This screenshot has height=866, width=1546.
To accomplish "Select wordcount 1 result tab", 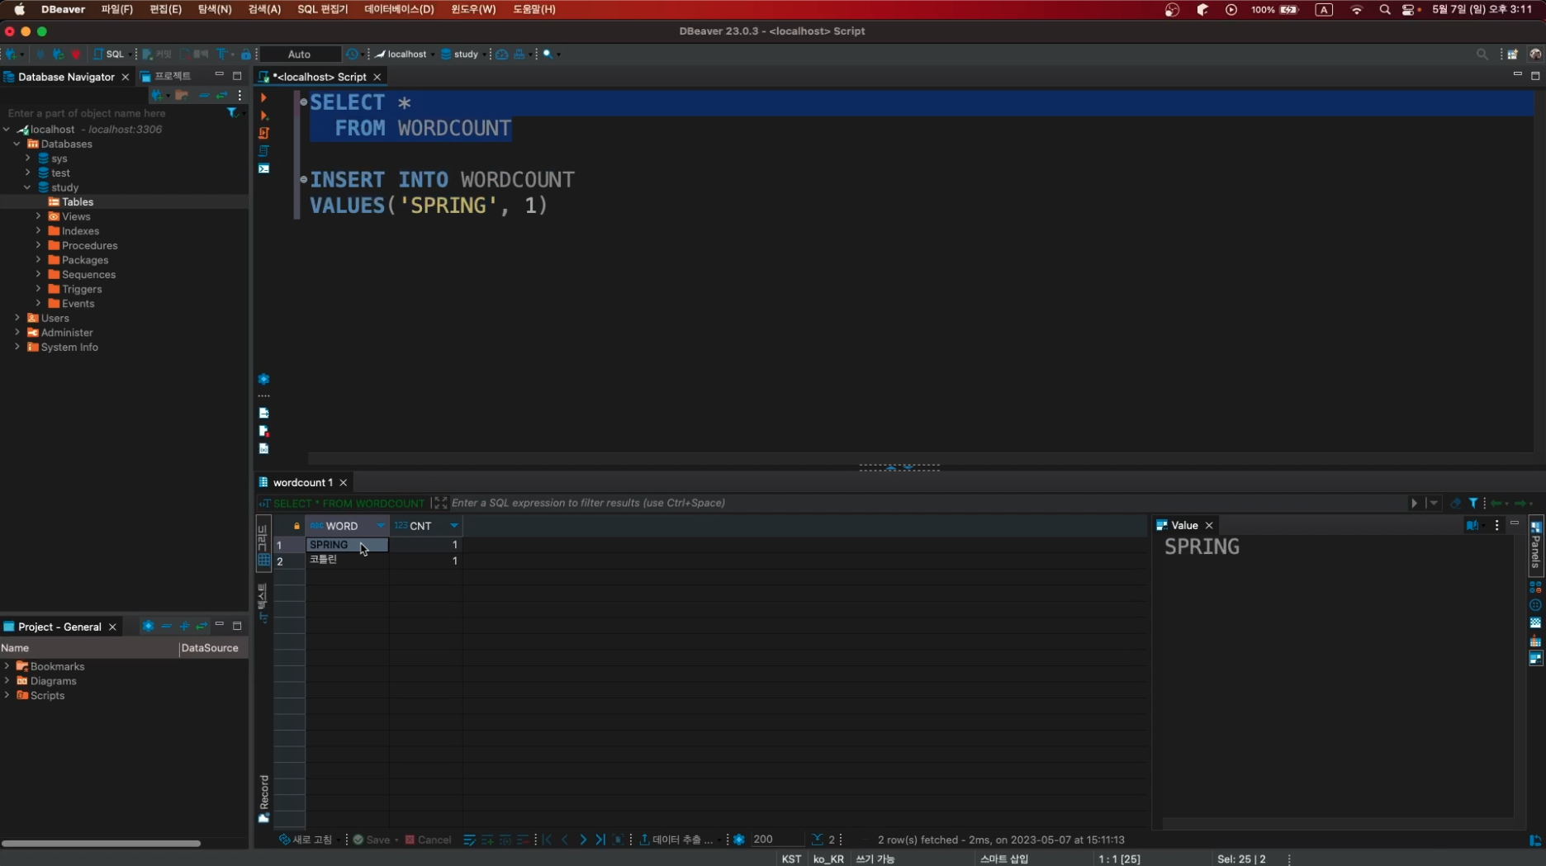I will pyautogui.click(x=302, y=483).
